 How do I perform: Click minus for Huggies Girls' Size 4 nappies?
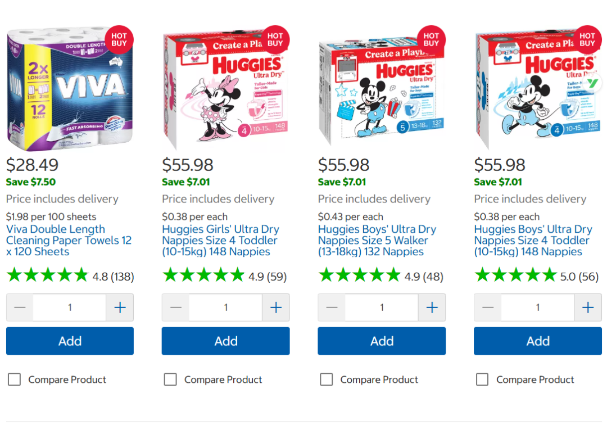176,308
